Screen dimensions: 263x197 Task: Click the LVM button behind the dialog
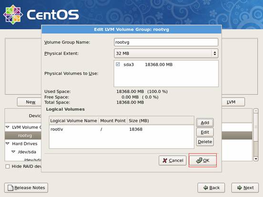tap(233, 102)
